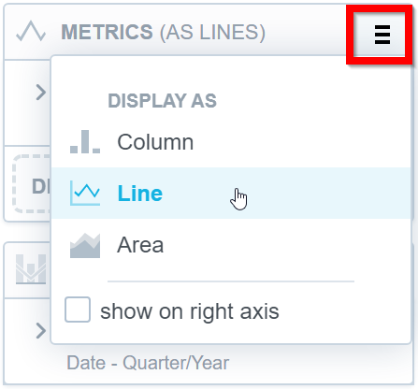Click the METRICS header title text
The width and height of the screenshot is (418, 389).
point(107,32)
